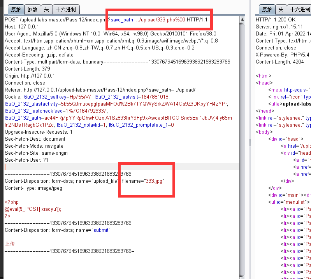Click the X-Powered-By: PHP response header
Image resolution: width=311 pixels, height=279 pixels.
(283, 55)
